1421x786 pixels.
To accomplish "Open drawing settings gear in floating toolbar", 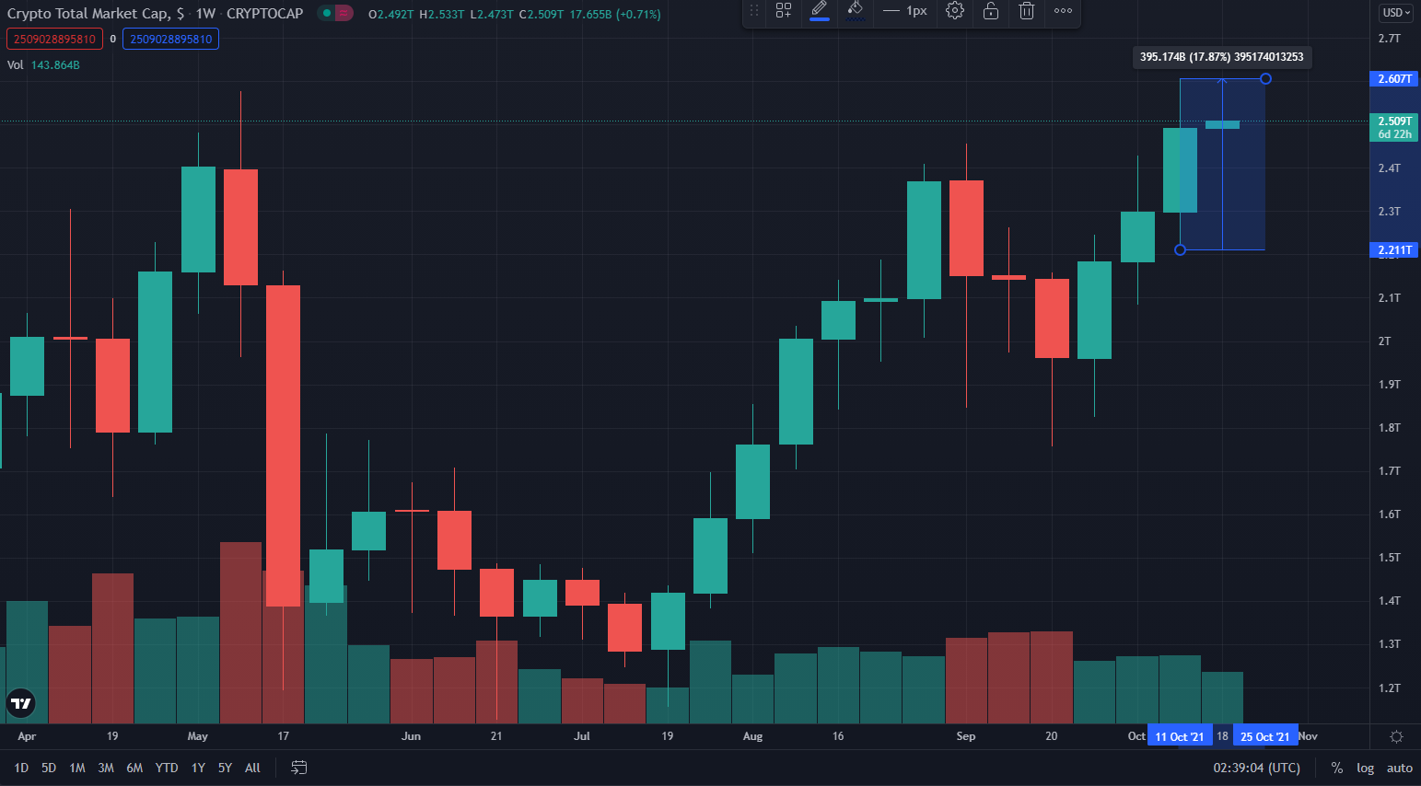I will 955,11.
